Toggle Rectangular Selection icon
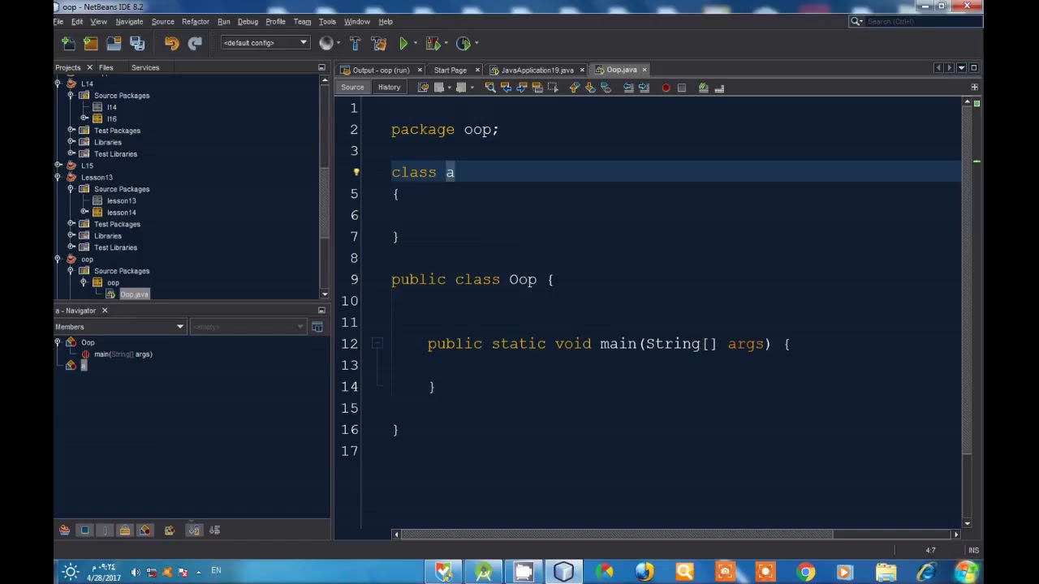This screenshot has width=1039, height=584. [553, 88]
